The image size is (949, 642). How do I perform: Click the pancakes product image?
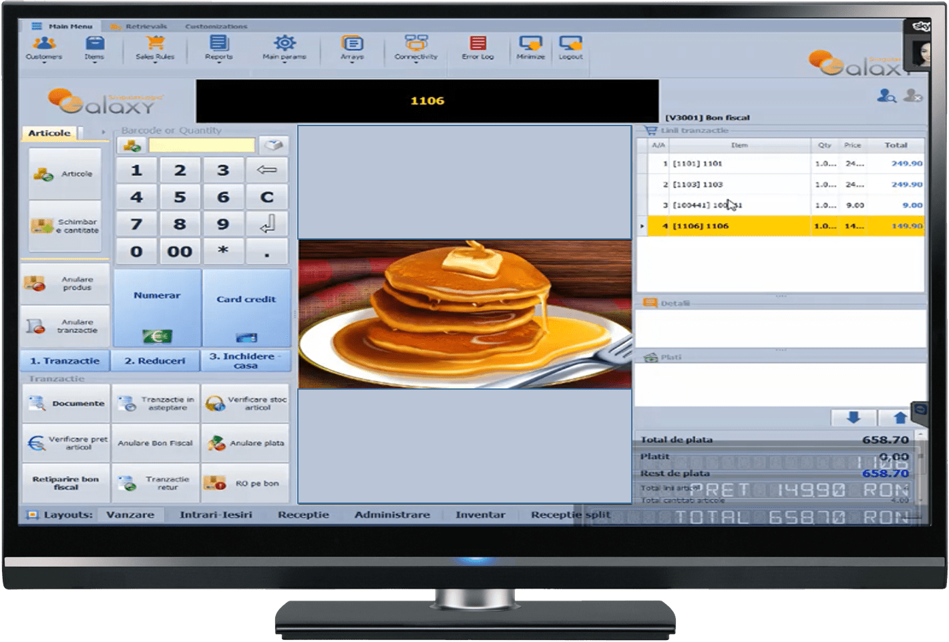(x=465, y=314)
